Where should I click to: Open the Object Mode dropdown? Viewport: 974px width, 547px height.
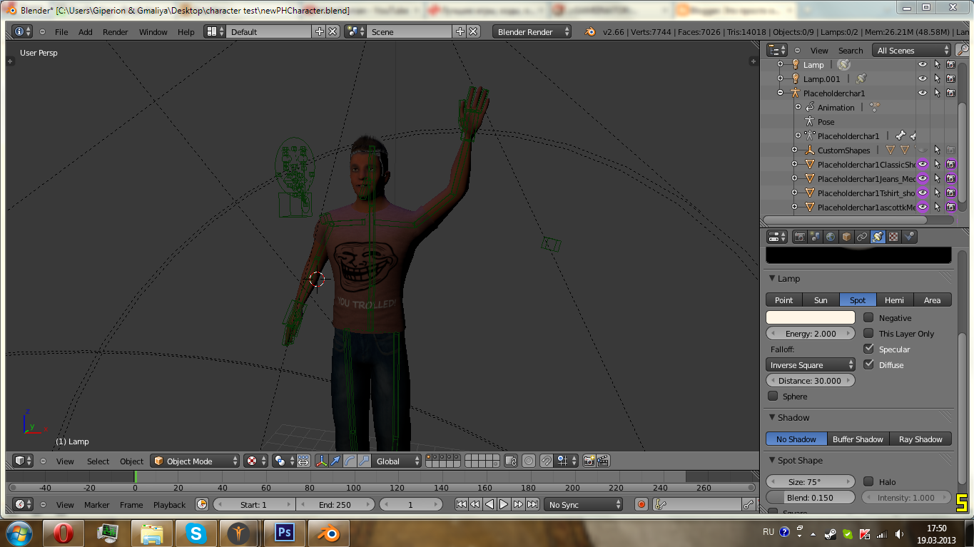(x=195, y=461)
